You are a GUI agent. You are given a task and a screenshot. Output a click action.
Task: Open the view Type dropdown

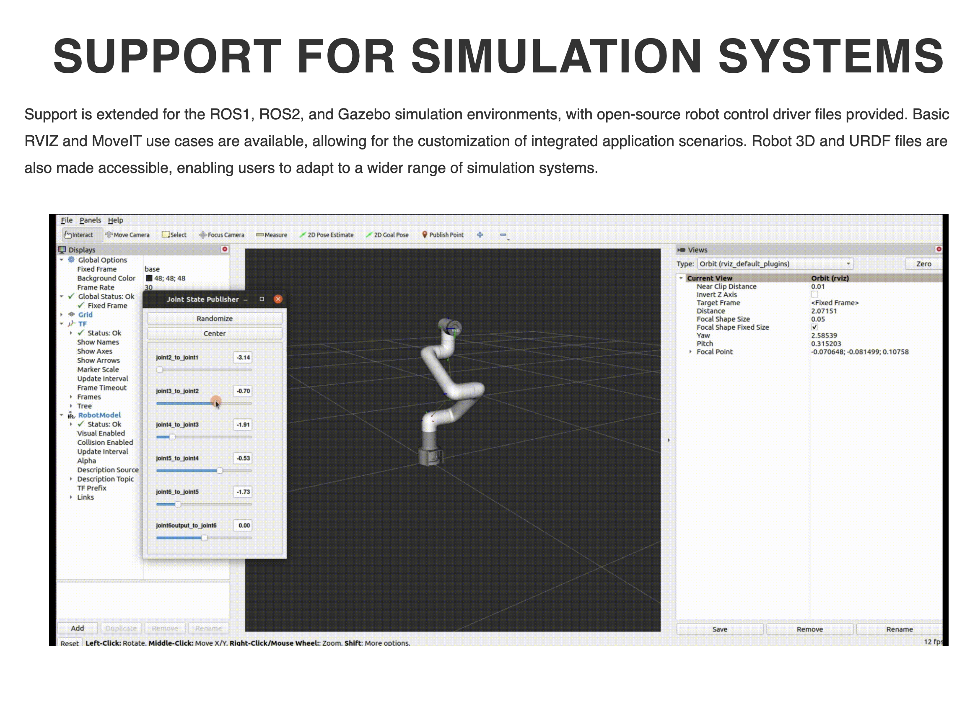775,264
